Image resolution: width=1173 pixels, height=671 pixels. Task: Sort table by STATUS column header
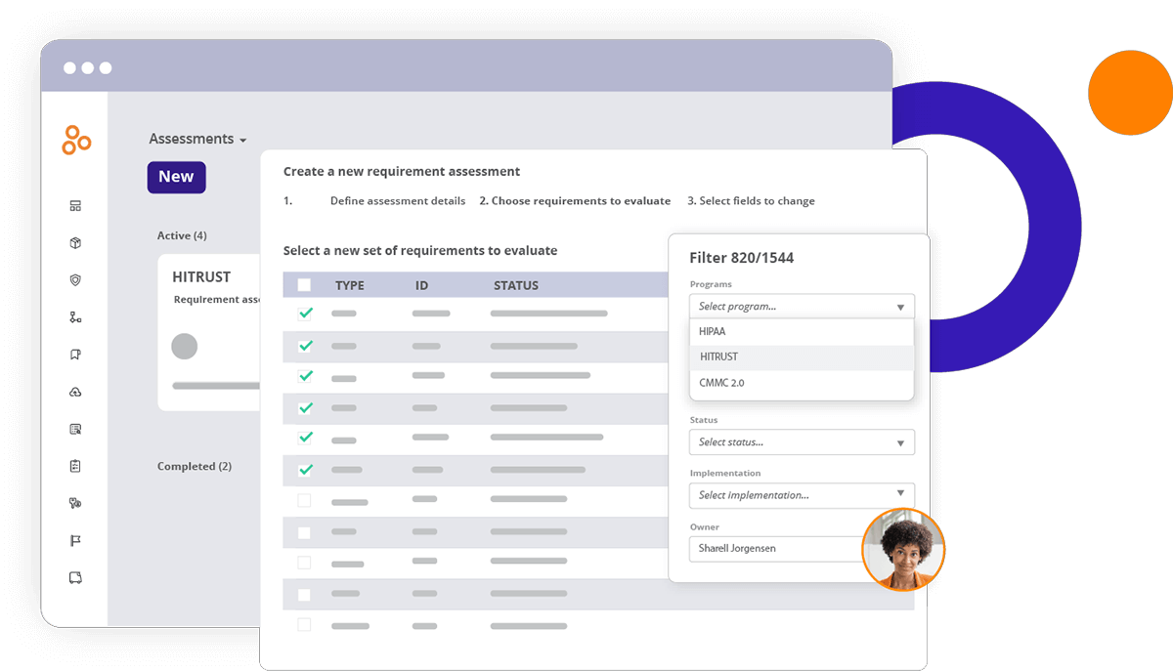(516, 285)
